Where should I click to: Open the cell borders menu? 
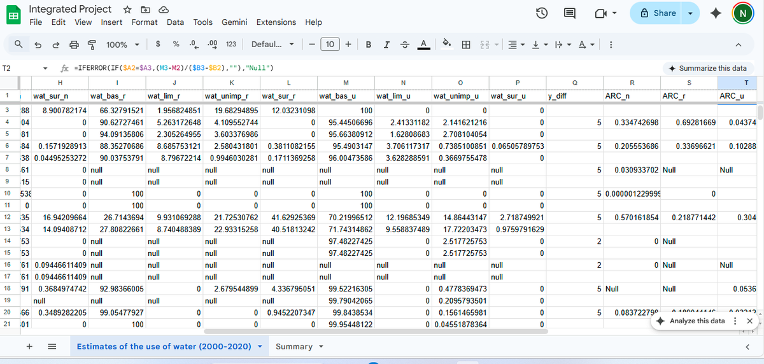(x=466, y=45)
